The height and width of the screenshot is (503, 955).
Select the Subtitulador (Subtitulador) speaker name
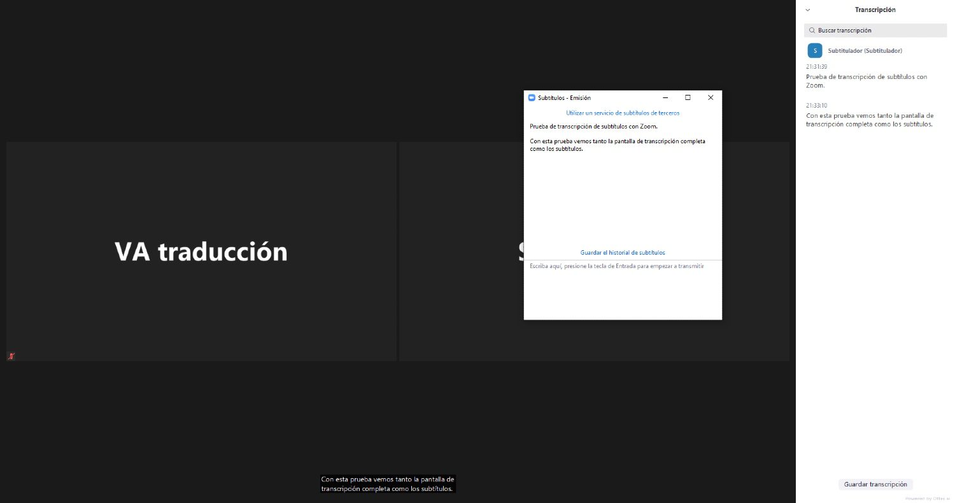pyautogui.click(x=865, y=51)
